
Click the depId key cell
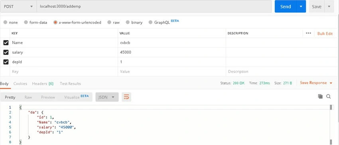(x=64, y=62)
